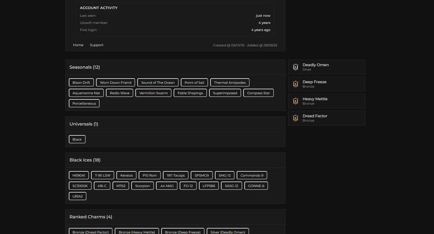Select the 1911 Tacops Black Ice tag
Image resolution: width=434 pixels, height=234 pixels.
click(176, 176)
